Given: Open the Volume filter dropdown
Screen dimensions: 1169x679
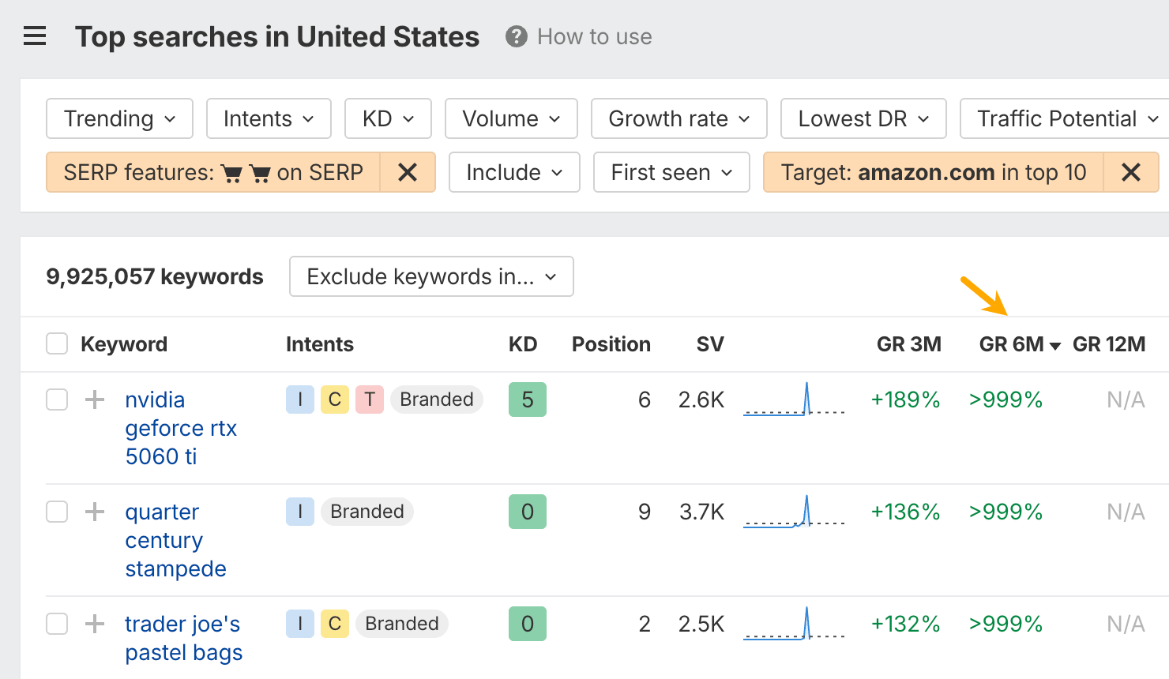Looking at the screenshot, I should point(510,118).
